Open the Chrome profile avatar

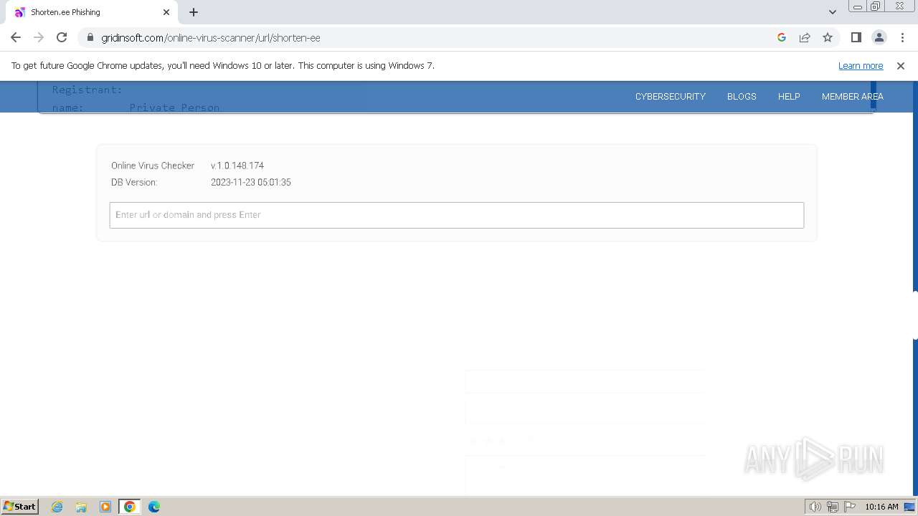click(x=879, y=37)
